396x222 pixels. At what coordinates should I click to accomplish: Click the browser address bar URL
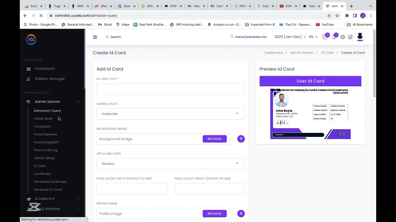(x=86, y=15)
